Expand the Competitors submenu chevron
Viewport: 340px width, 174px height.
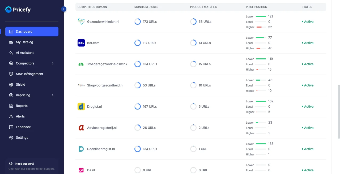point(53,63)
